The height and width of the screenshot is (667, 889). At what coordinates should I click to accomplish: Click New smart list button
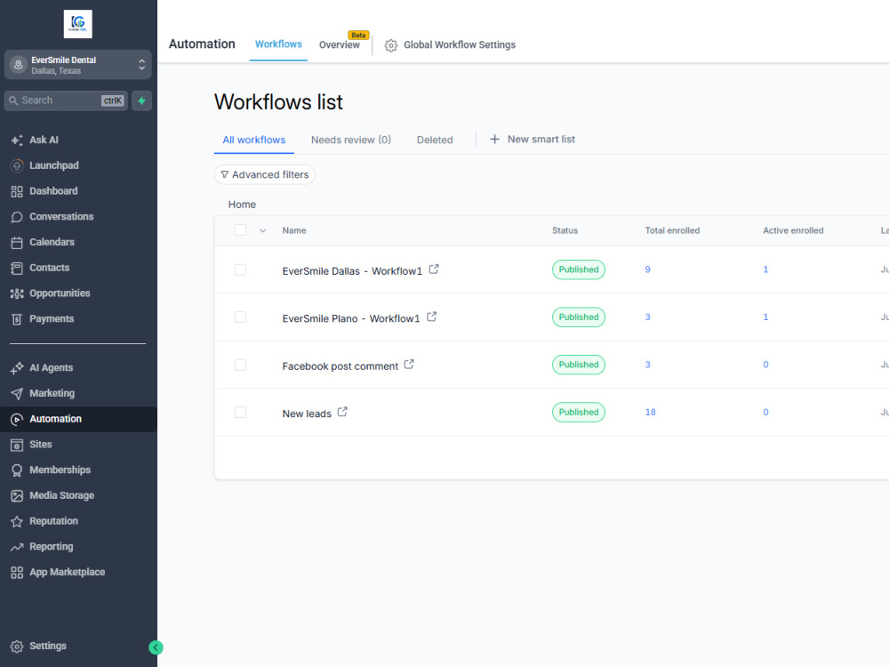click(x=533, y=140)
